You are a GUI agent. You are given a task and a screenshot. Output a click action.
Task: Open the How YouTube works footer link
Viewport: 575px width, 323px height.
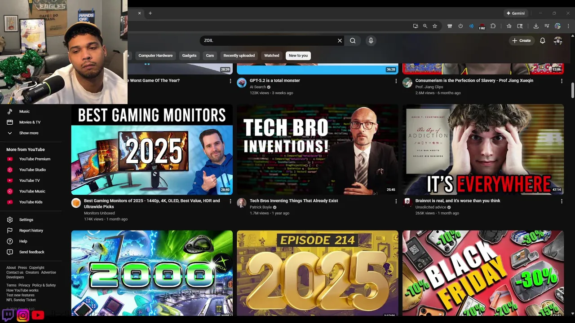click(x=22, y=290)
